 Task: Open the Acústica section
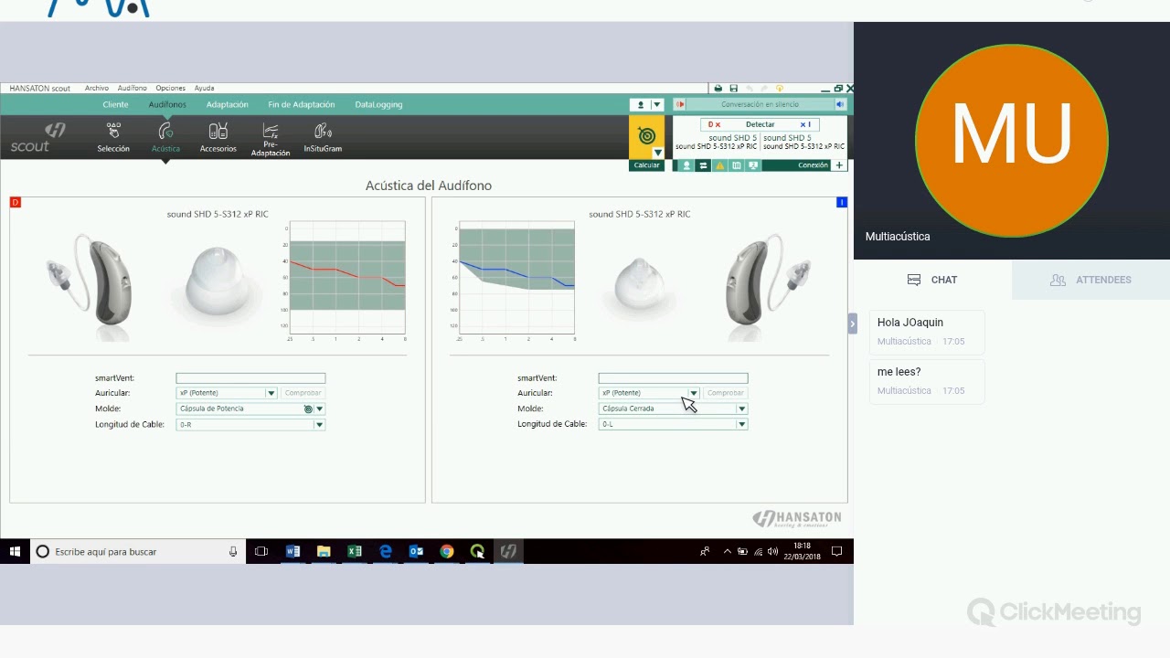click(x=165, y=137)
